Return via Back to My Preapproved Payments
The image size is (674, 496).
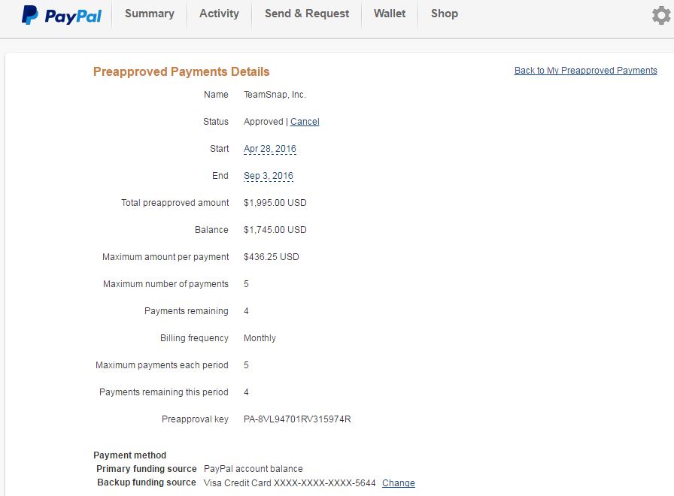[585, 71]
